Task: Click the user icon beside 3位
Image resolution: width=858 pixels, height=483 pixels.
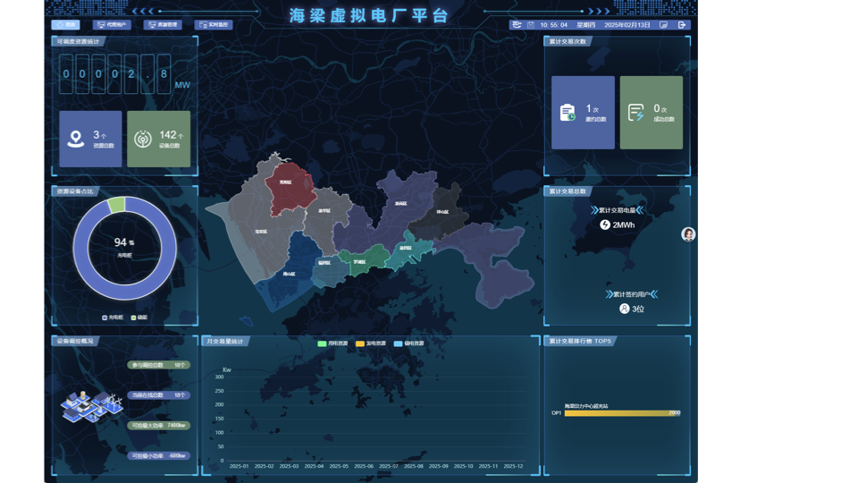Action: coord(624,309)
